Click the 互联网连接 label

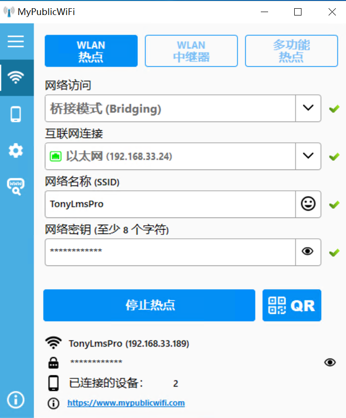[74, 134]
